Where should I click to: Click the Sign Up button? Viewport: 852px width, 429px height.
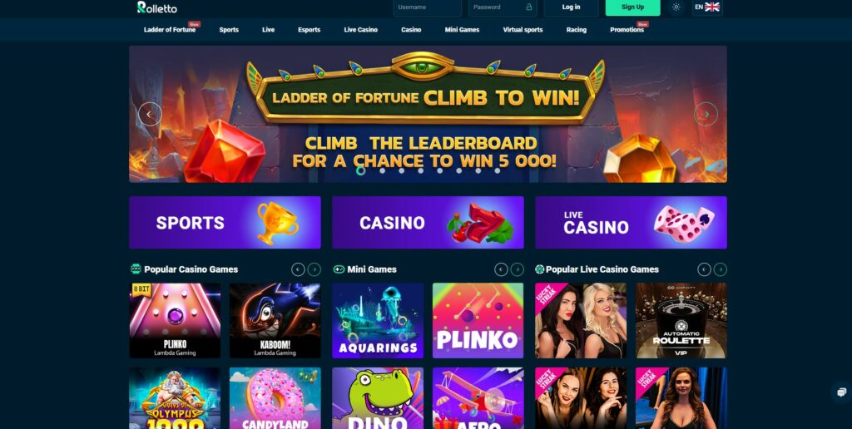(x=633, y=7)
